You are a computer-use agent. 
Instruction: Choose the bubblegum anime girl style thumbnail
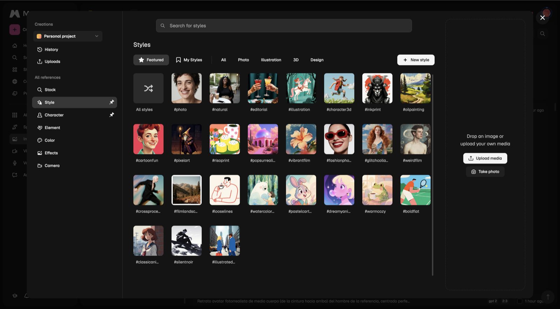point(339,190)
